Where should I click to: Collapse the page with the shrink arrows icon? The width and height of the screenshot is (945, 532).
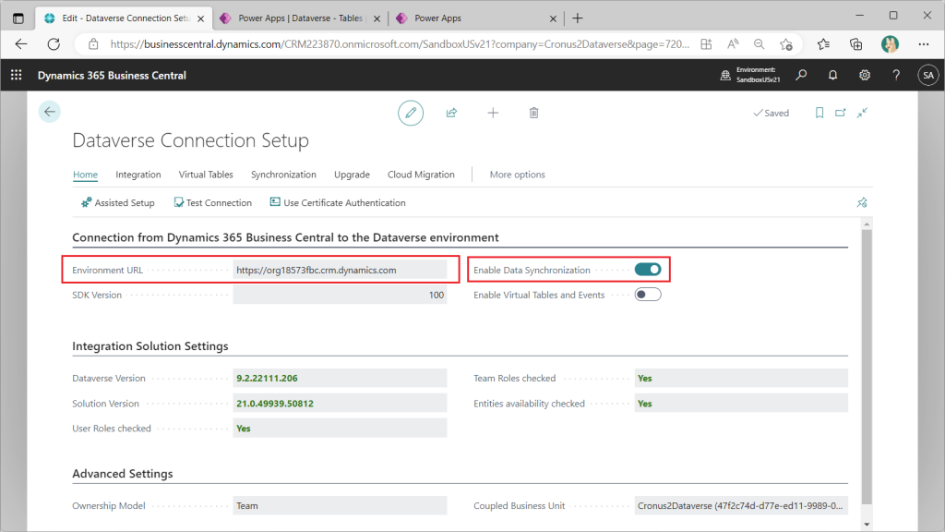[x=863, y=113]
